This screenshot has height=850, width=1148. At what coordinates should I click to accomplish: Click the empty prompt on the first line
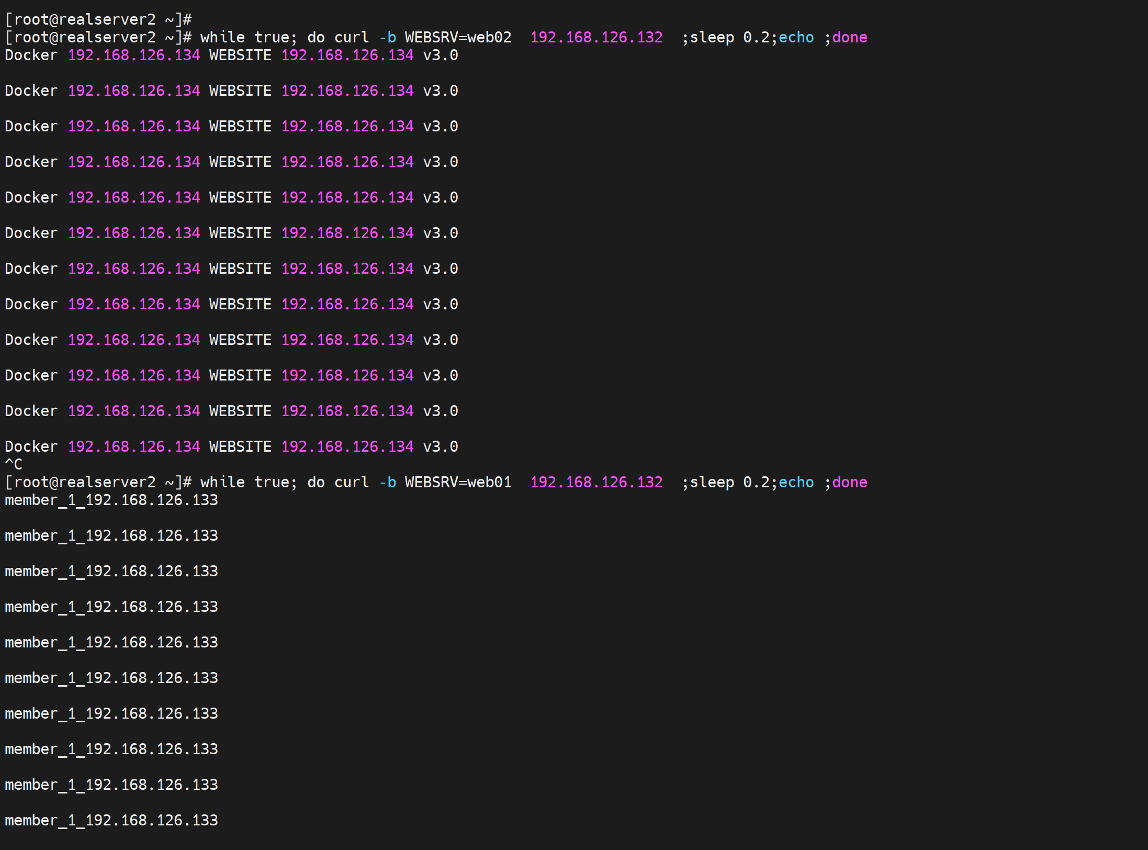98,19
